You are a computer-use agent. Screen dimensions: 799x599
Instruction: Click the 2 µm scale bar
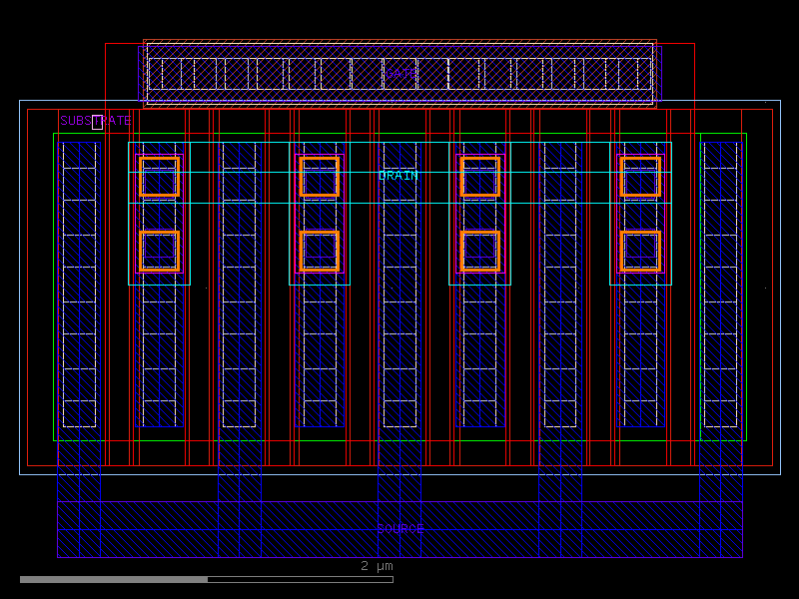pos(376,567)
